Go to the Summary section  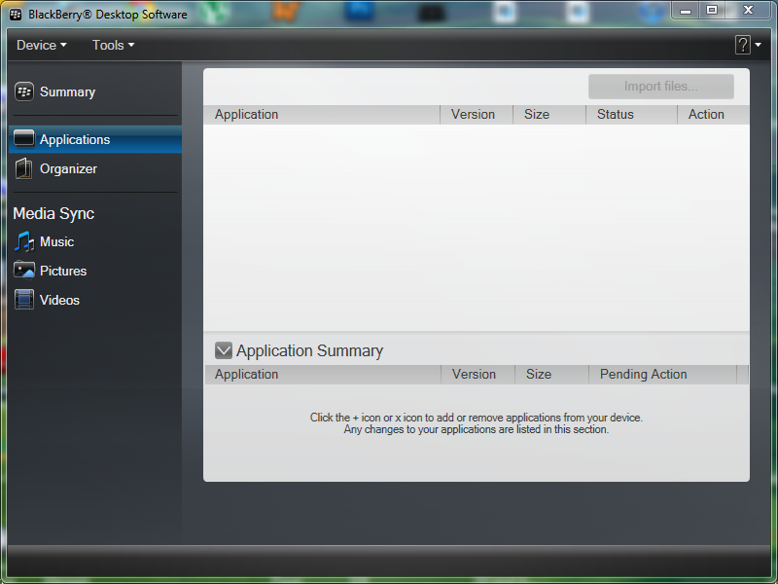pos(67,91)
